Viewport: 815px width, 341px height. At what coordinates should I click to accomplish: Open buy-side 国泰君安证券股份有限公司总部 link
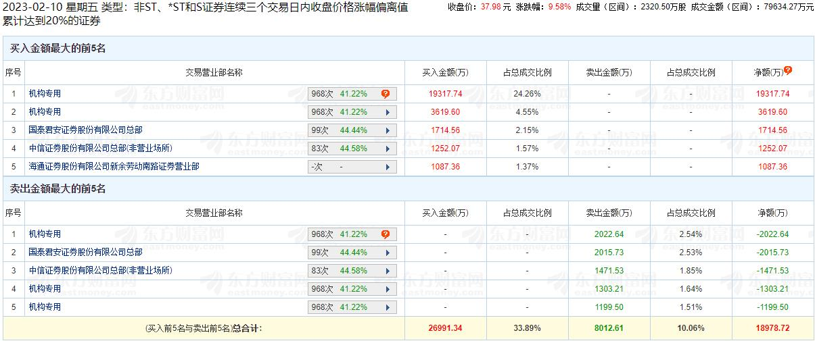click(x=85, y=130)
